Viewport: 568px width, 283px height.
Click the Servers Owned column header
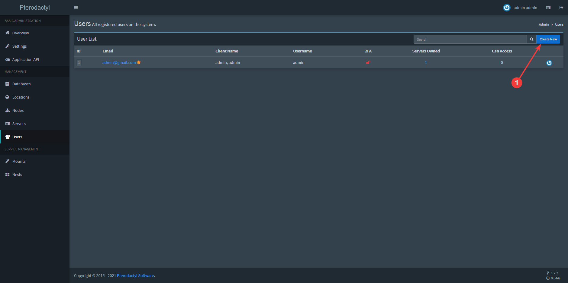coord(426,51)
